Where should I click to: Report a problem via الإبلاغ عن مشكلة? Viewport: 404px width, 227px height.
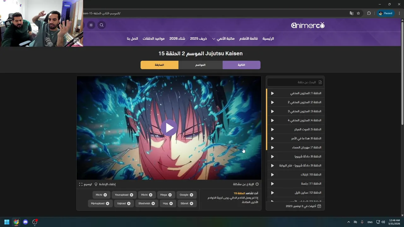[246, 184]
